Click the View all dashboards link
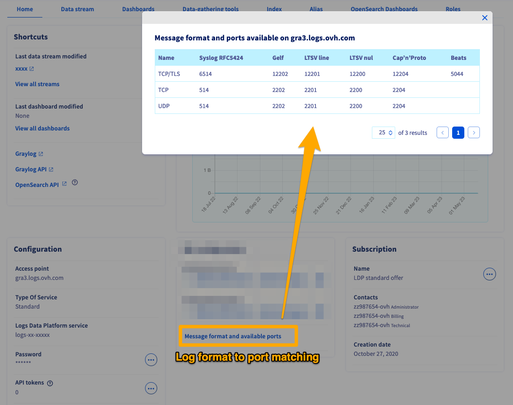513x405 pixels. pyautogui.click(x=43, y=128)
